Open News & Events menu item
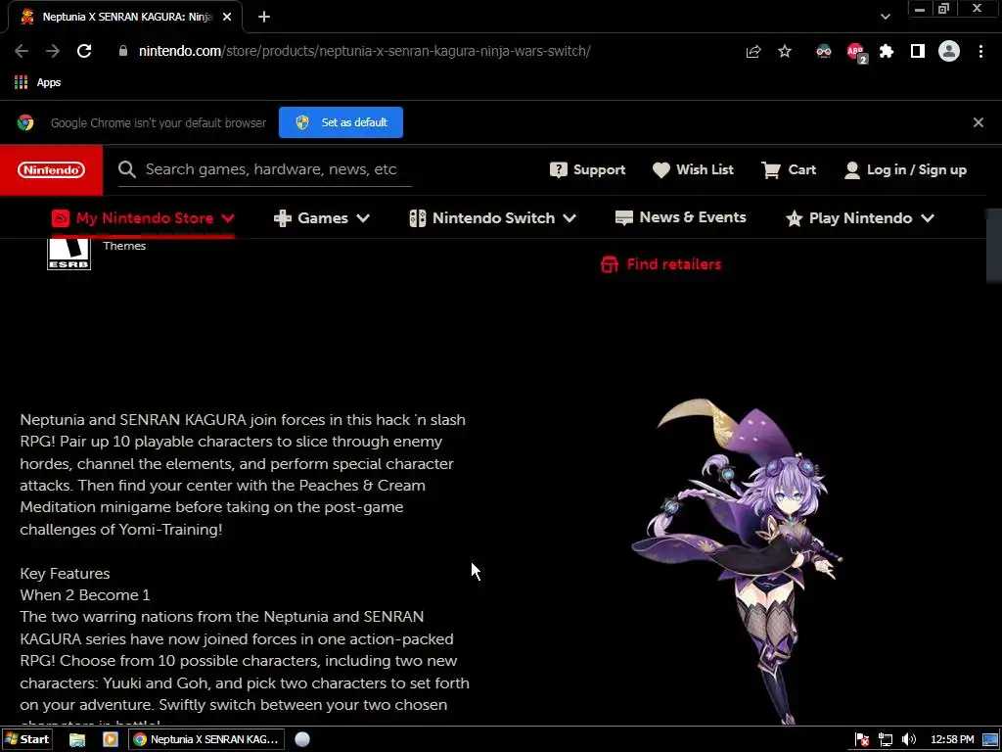Screen dimensions: 1002x752 tap(681, 218)
